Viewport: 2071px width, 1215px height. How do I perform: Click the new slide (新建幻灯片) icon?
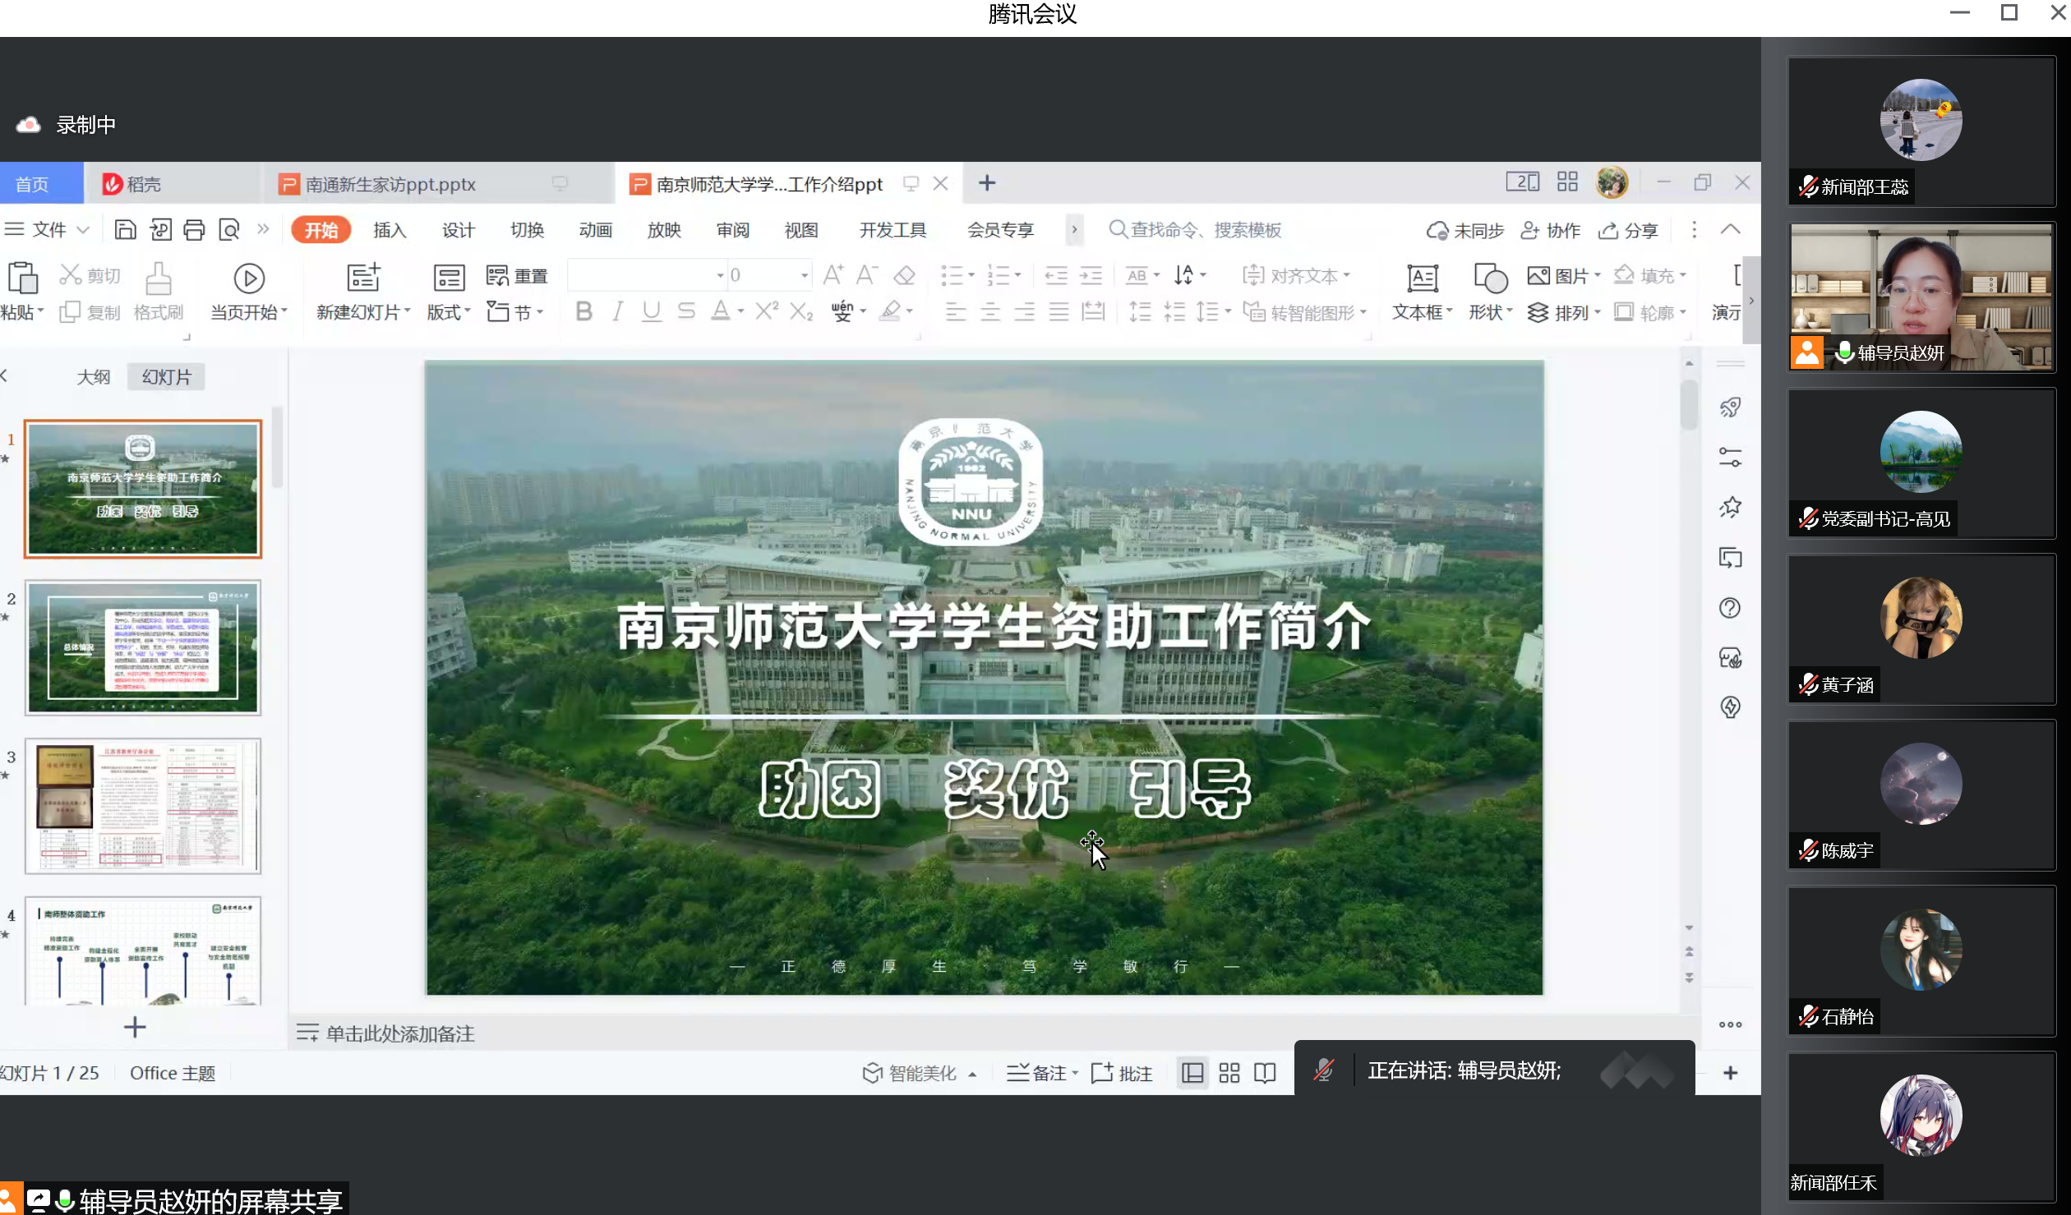point(363,278)
